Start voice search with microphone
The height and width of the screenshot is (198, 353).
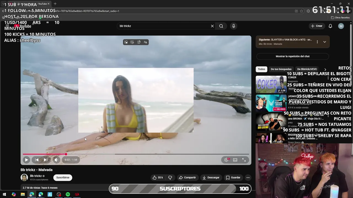234,26
